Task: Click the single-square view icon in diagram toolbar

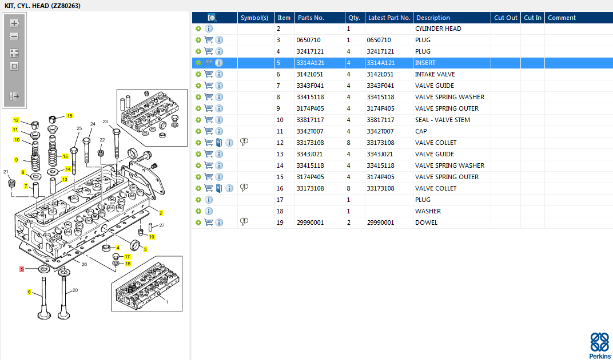Action: coord(14,66)
